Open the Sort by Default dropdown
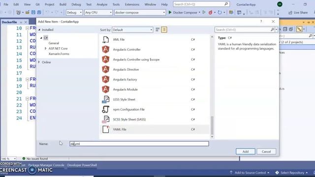This screenshot has width=315, height=177. pyautogui.click(x=132, y=29)
